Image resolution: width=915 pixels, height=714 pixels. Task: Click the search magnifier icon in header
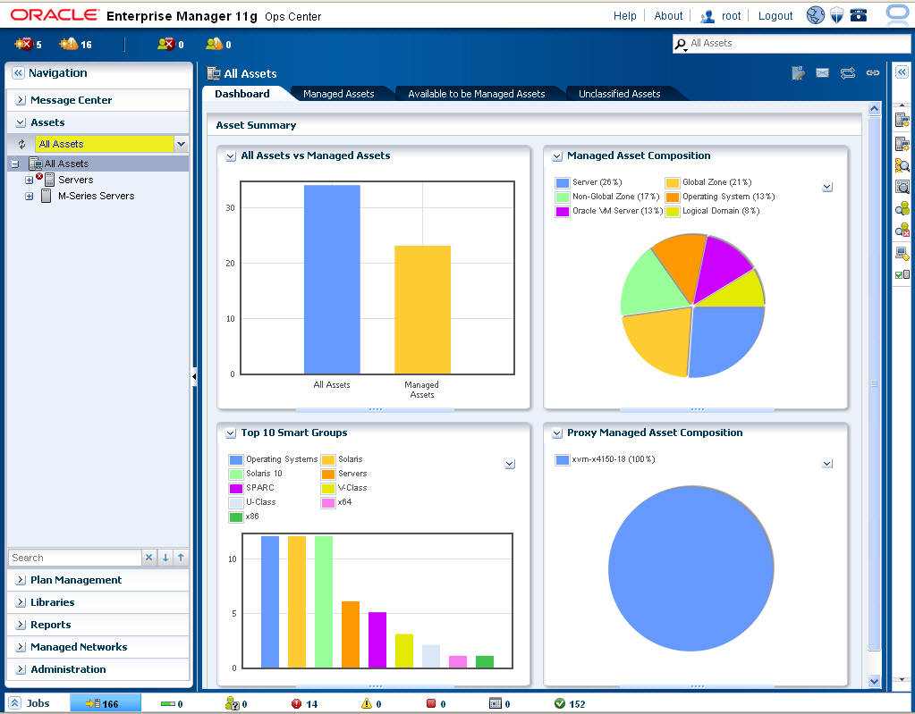[681, 45]
